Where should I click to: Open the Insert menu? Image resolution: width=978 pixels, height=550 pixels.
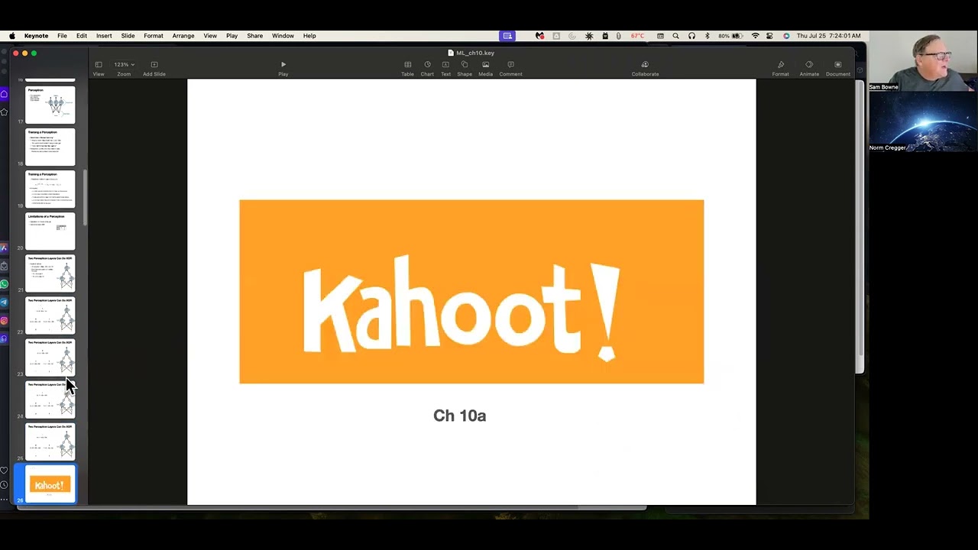[x=104, y=36]
